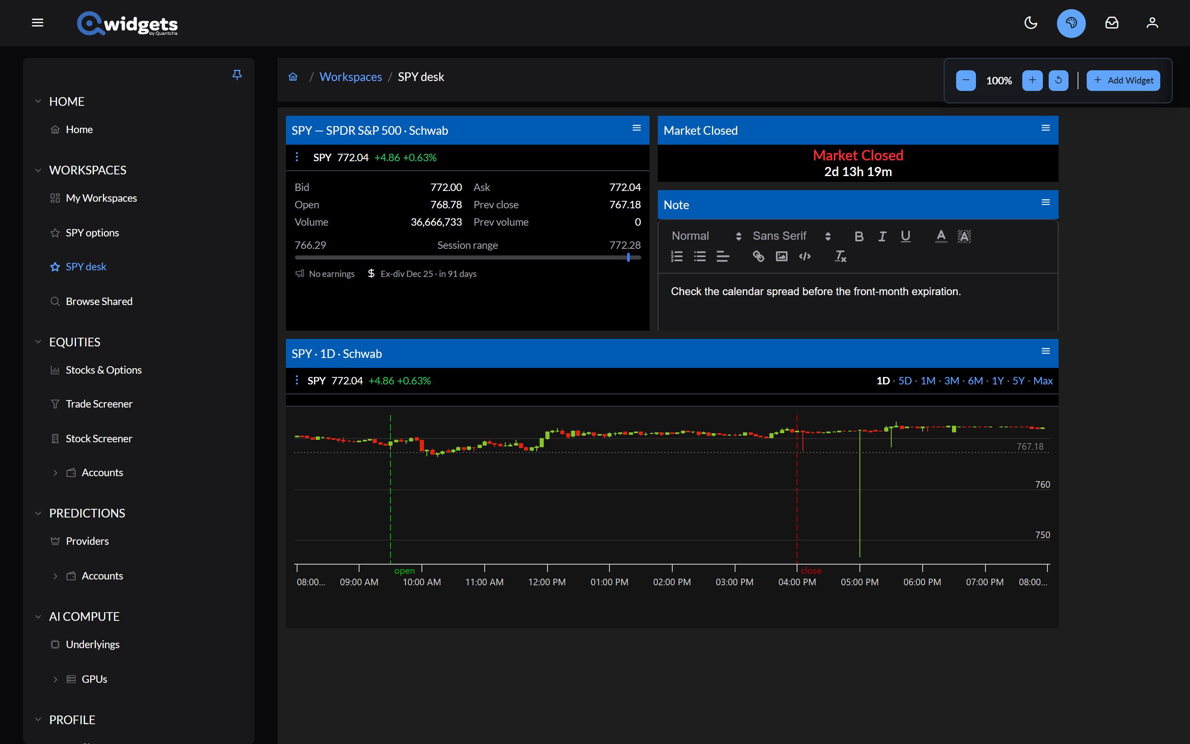Open Underlyings under AI Compute

tap(93, 645)
